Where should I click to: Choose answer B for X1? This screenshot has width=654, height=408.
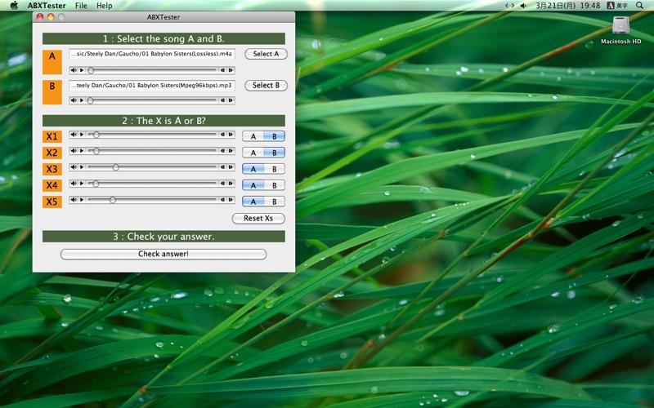pyautogui.click(x=275, y=136)
